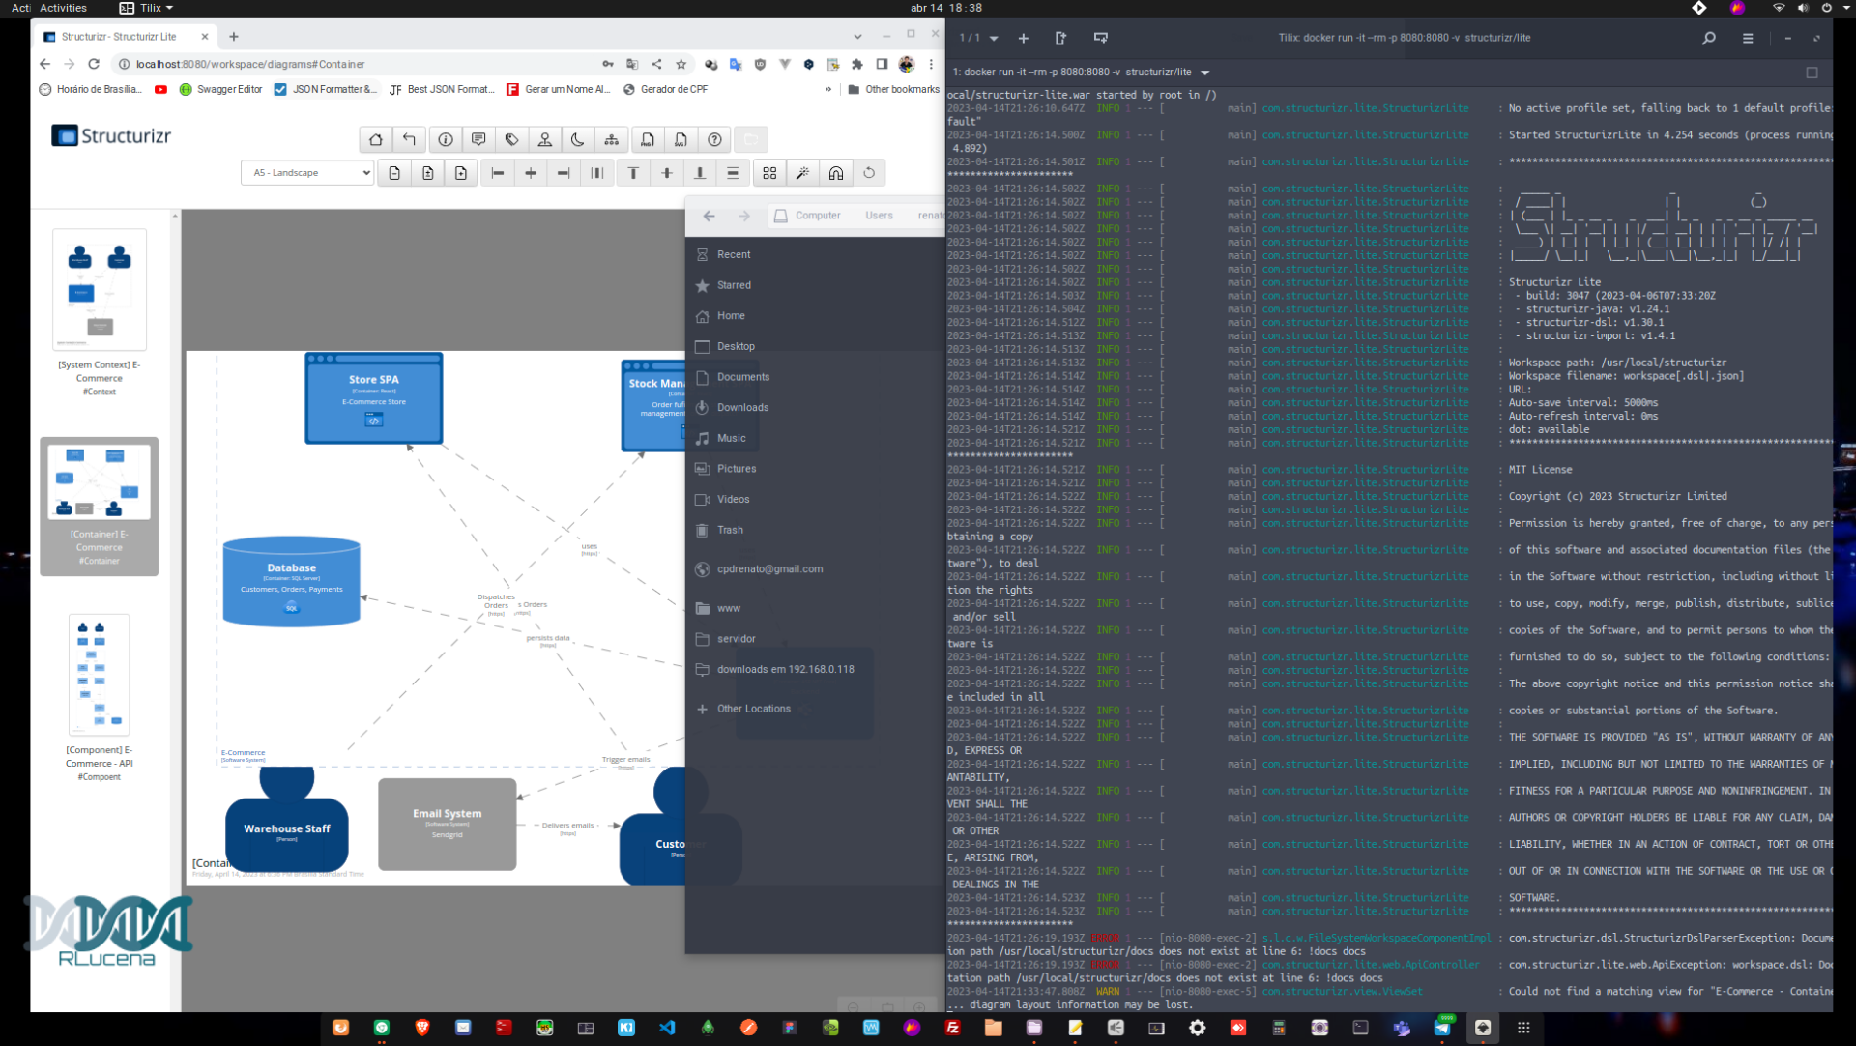Viewport: 1856px width, 1046px height.
Task: Export the diagram to SVG
Action: (681, 139)
